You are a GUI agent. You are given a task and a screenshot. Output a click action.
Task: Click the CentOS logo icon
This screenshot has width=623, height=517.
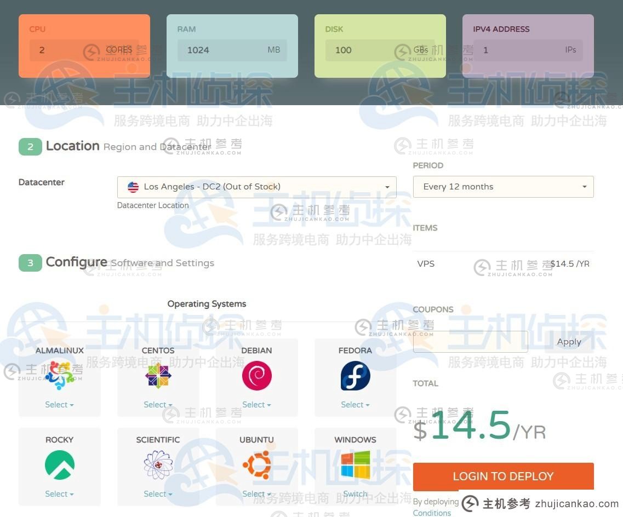coord(158,376)
